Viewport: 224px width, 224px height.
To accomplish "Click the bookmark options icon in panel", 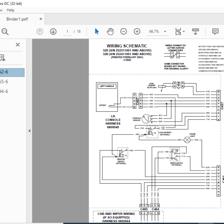I will (x=2, y=58).
